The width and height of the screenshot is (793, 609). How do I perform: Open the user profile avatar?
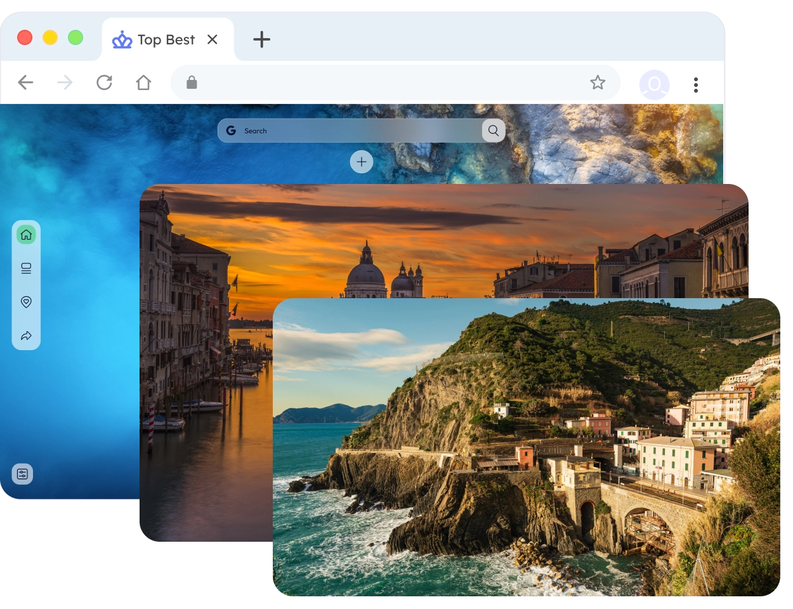(654, 84)
